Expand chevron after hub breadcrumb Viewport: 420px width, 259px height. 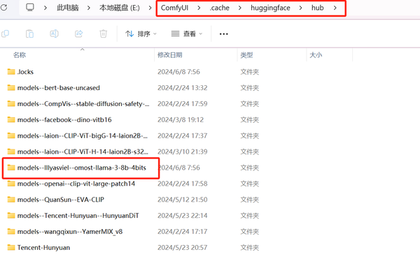pos(335,8)
